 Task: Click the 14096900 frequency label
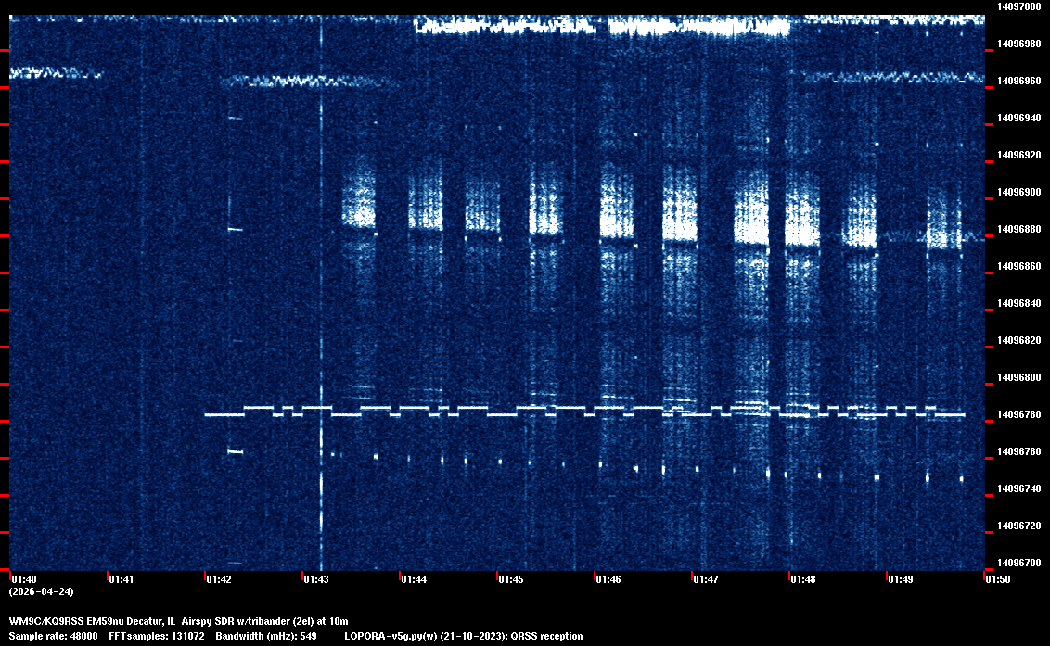1019,192
